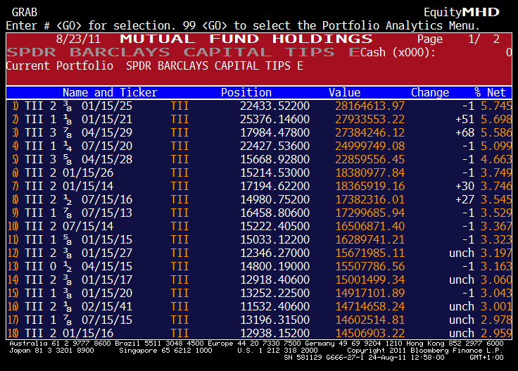Click the Cash (x000) field
Screen dimensions: 518x371
click(x=436, y=52)
